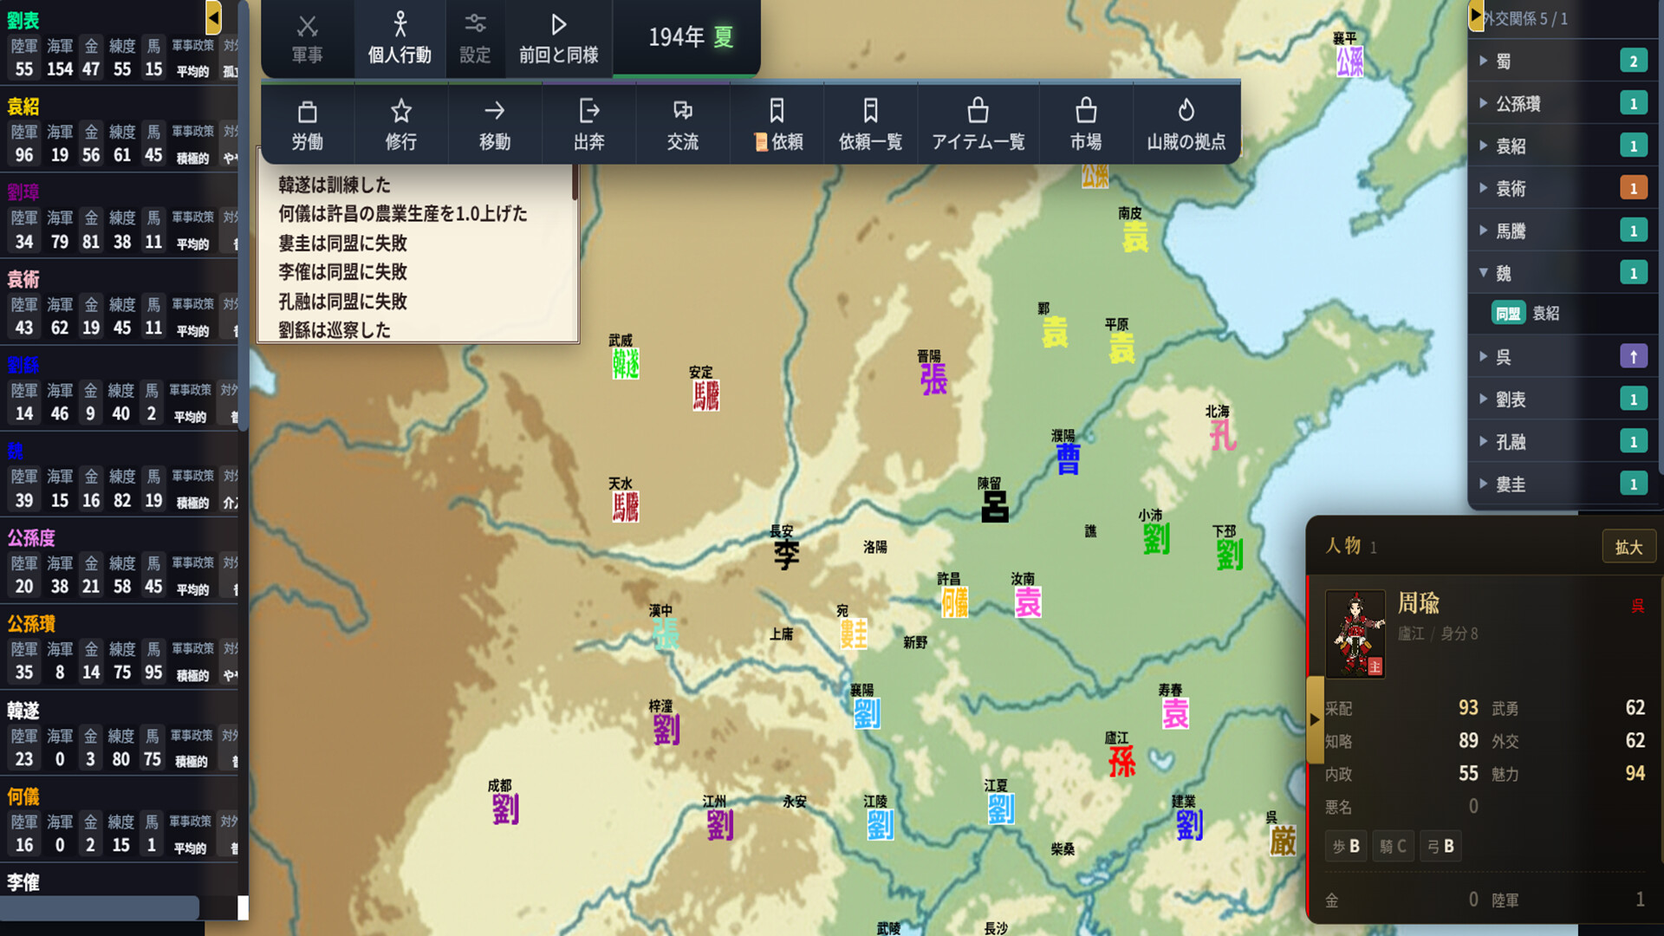Open the 設定 settings tab
1664x936 pixels.
coord(475,39)
